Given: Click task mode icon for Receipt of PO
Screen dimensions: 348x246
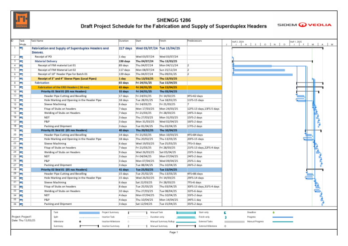Looking at the screenshot, I should [x=21, y=57].
